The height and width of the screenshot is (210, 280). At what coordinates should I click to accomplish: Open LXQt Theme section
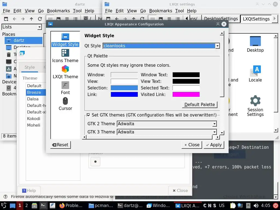[x=65, y=72]
